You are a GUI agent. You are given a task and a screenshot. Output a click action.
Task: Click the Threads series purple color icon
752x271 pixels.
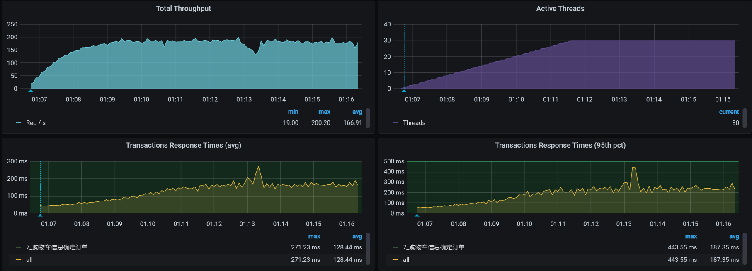(395, 123)
